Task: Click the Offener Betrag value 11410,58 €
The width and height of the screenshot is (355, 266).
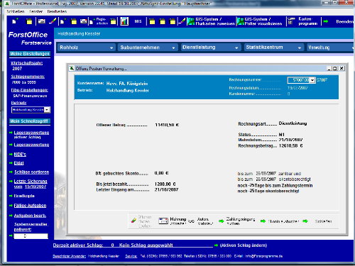Action: [x=167, y=125]
